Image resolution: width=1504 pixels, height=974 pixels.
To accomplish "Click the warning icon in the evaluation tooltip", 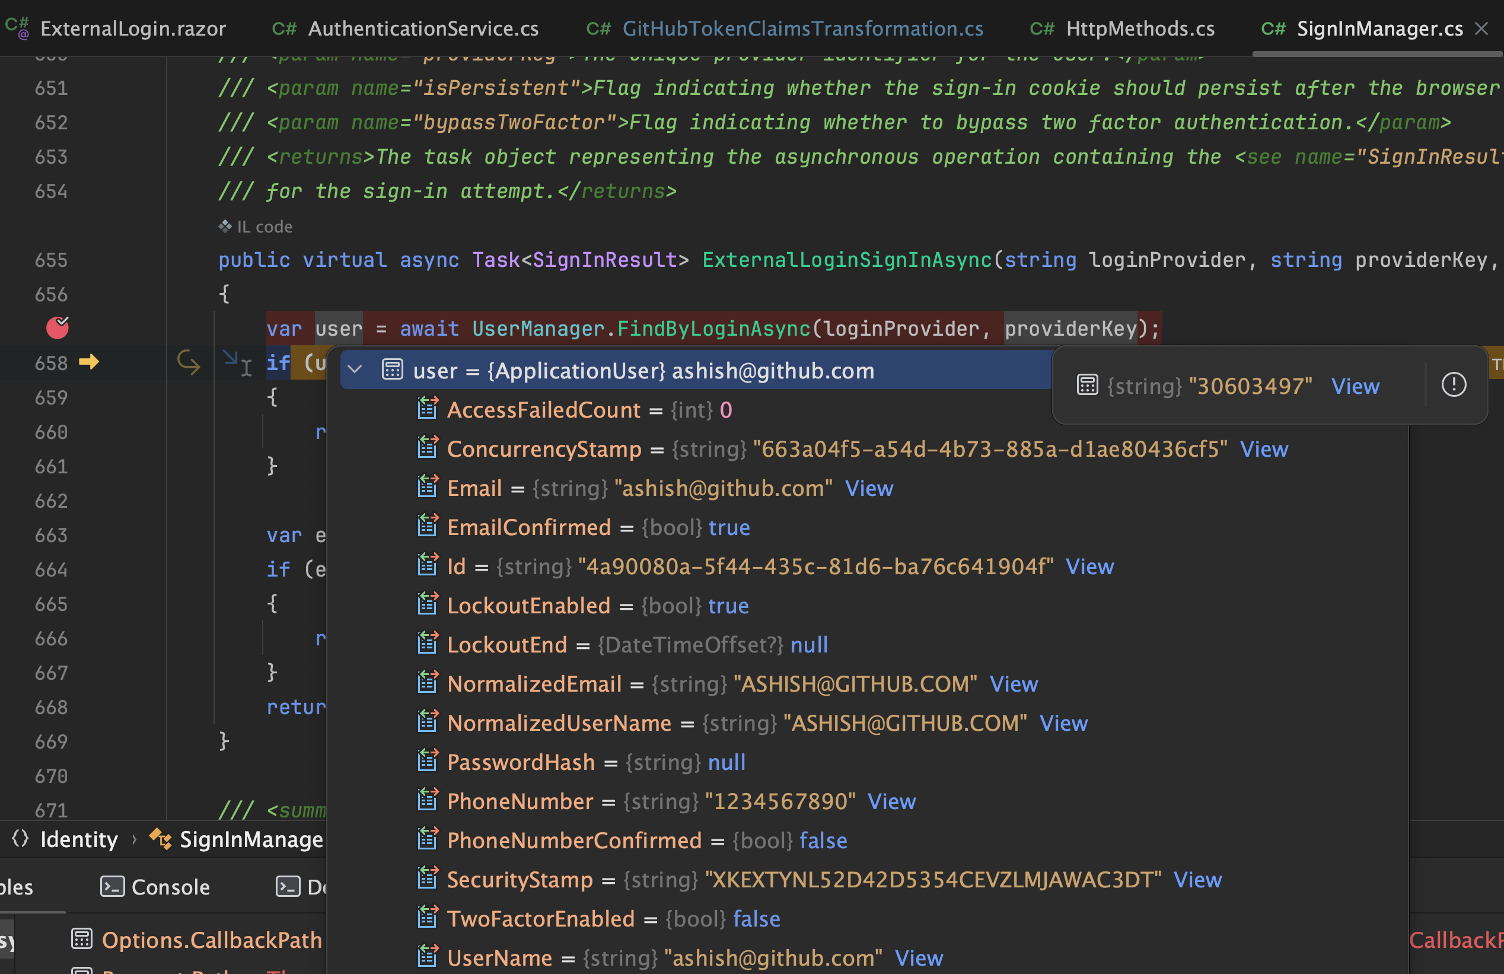I will tap(1454, 384).
